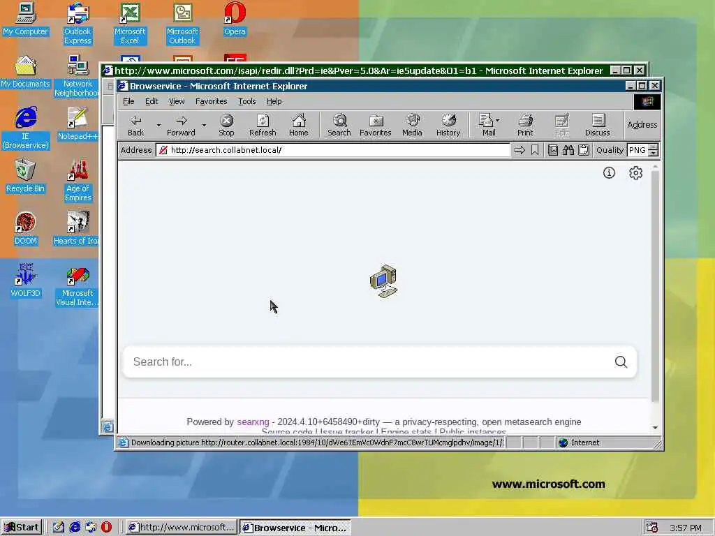Select the Recycle Bin desktop icon
The image size is (715, 536).
click(x=26, y=177)
